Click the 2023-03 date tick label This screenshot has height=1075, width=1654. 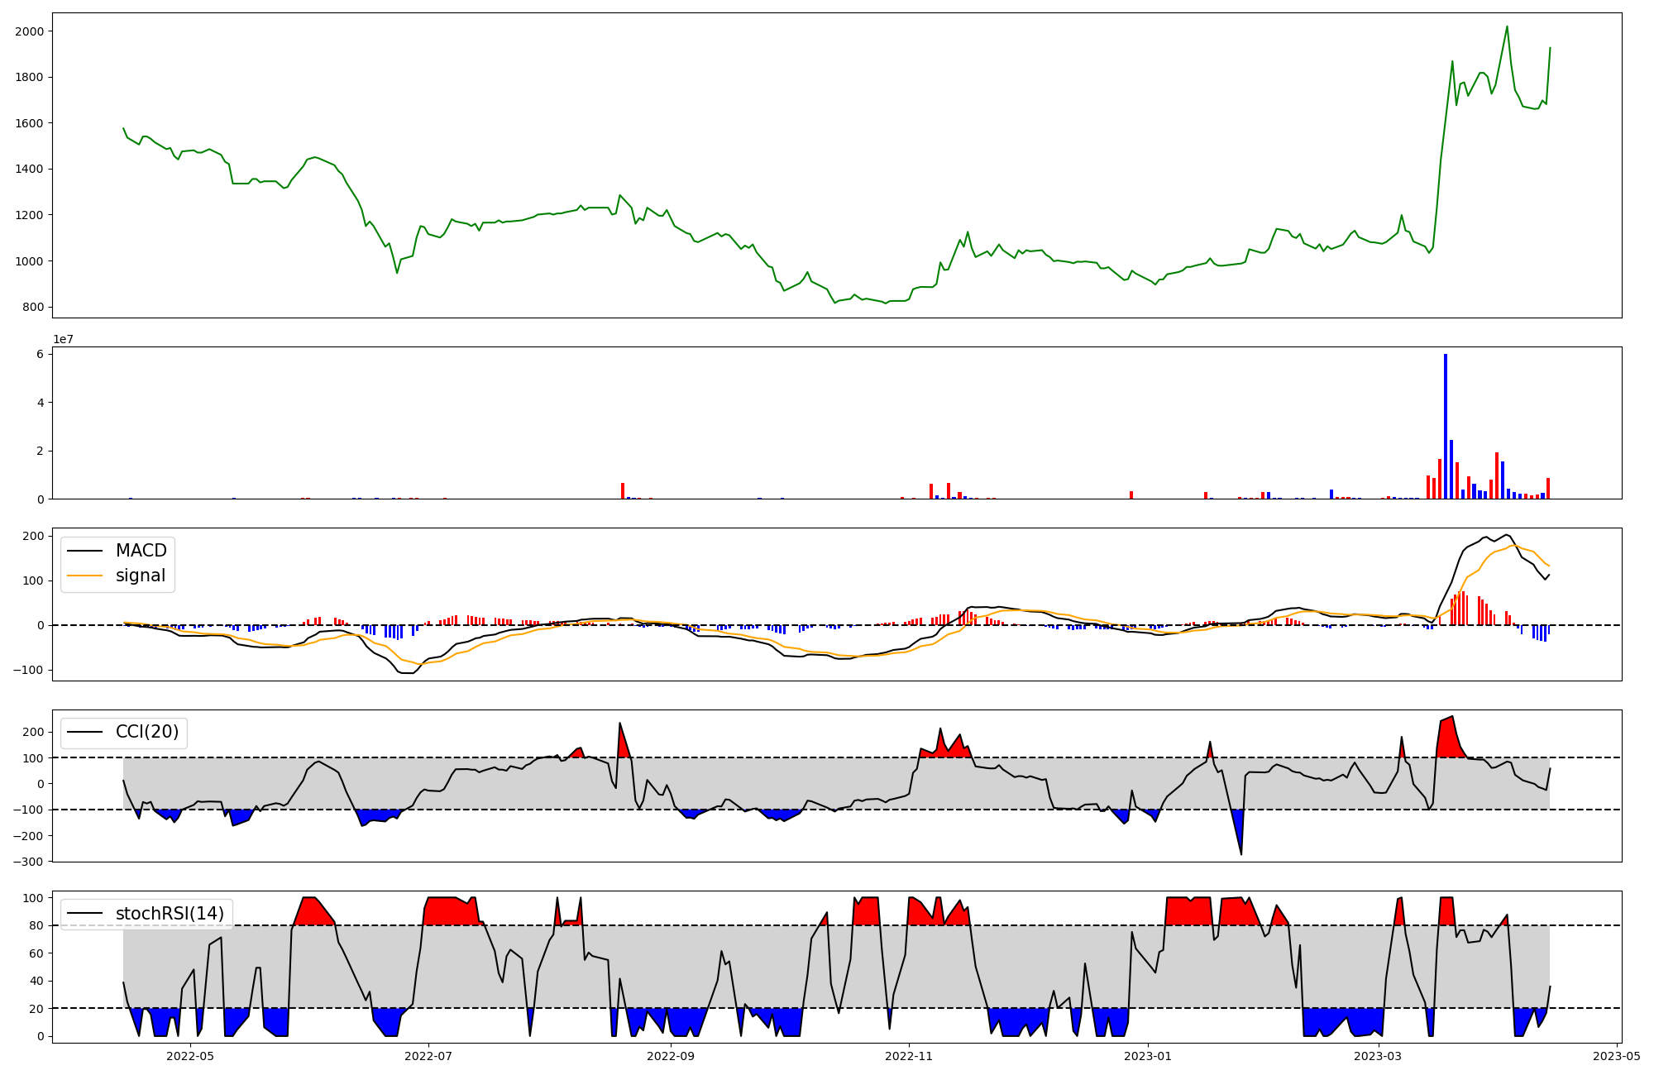[1379, 1055]
